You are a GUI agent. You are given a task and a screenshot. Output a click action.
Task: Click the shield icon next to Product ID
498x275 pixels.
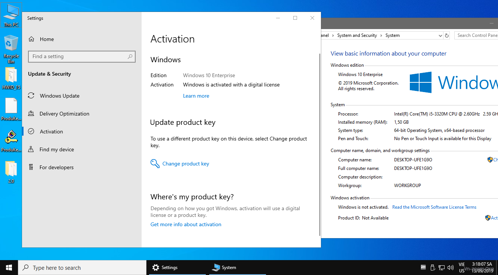coord(488,218)
